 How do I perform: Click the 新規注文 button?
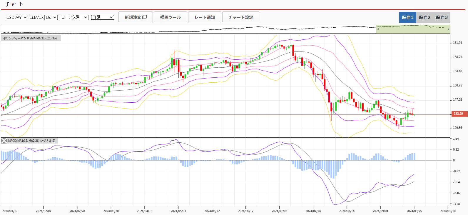(136, 17)
